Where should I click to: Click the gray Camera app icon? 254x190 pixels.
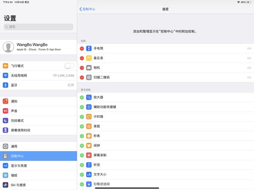[89, 68]
